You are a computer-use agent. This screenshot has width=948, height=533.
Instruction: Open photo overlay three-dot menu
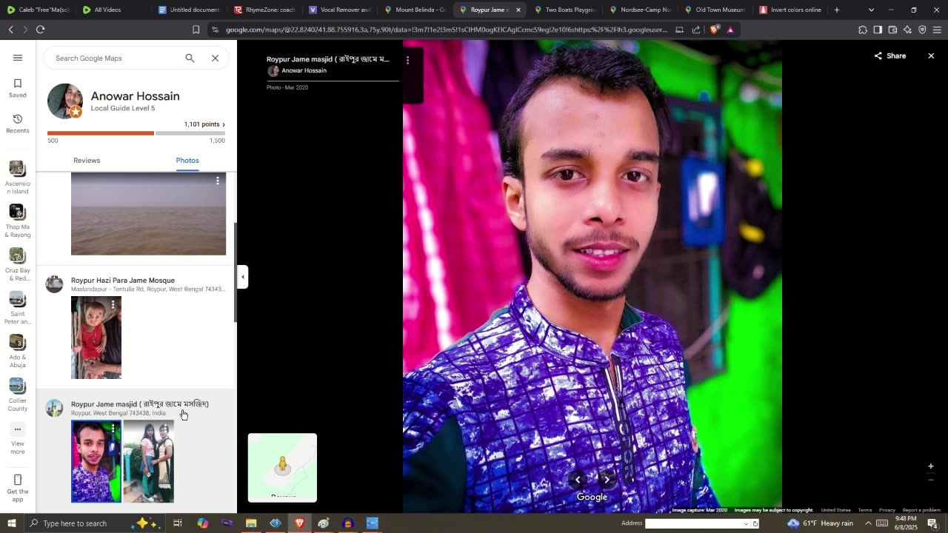[407, 60]
